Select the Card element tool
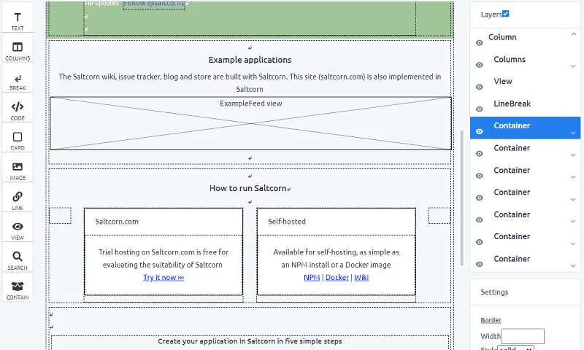The image size is (584, 350). click(18, 140)
